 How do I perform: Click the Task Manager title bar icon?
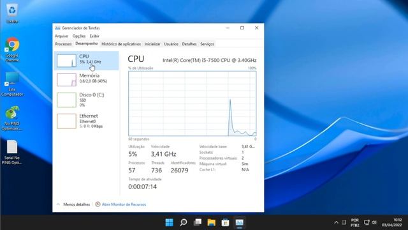[57, 28]
